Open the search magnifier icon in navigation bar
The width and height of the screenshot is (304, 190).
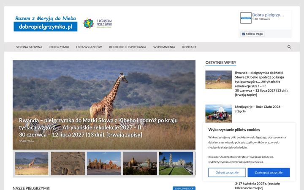coord(289,47)
